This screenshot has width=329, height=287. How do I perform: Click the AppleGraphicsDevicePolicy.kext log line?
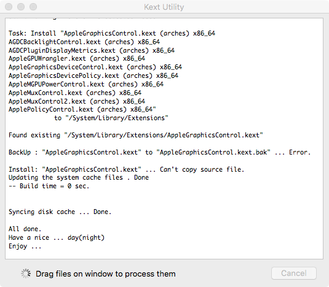click(93, 75)
